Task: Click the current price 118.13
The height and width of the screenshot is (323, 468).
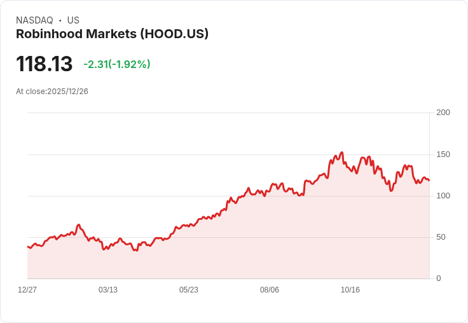Action: pos(44,64)
